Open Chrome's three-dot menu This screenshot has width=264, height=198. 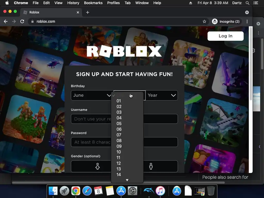pyautogui.click(x=247, y=21)
